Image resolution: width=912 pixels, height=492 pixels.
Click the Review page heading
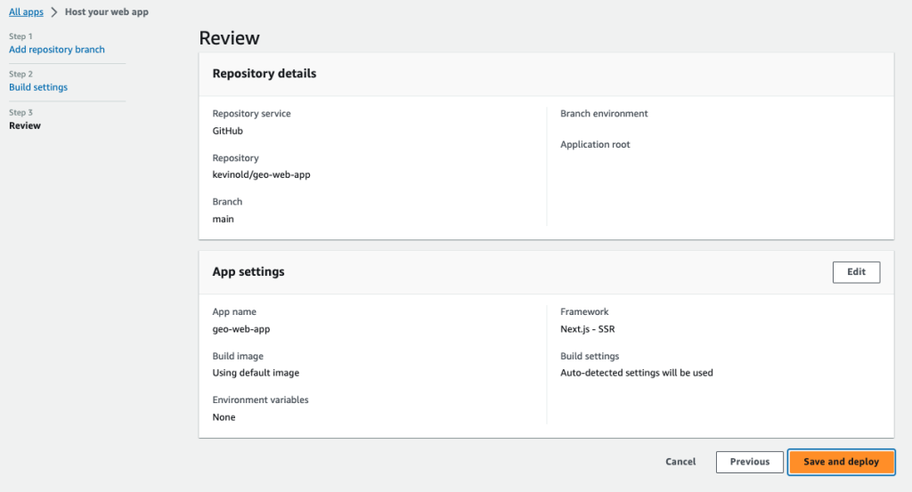pyautogui.click(x=229, y=37)
